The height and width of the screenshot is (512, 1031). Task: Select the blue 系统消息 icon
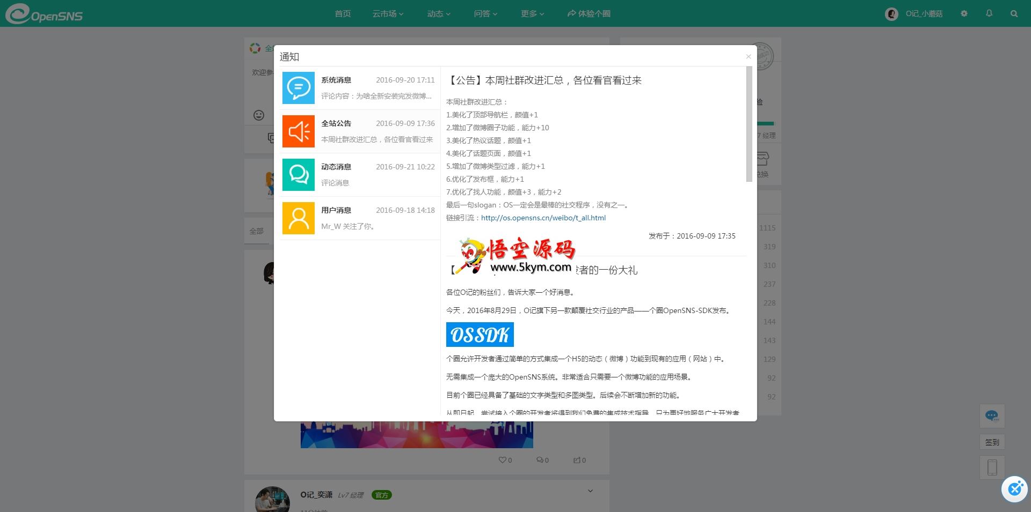pyautogui.click(x=299, y=88)
